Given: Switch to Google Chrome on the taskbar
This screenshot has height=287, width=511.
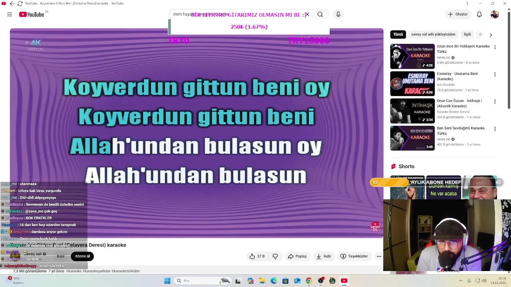Looking at the screenshot, I should [309, 281].
